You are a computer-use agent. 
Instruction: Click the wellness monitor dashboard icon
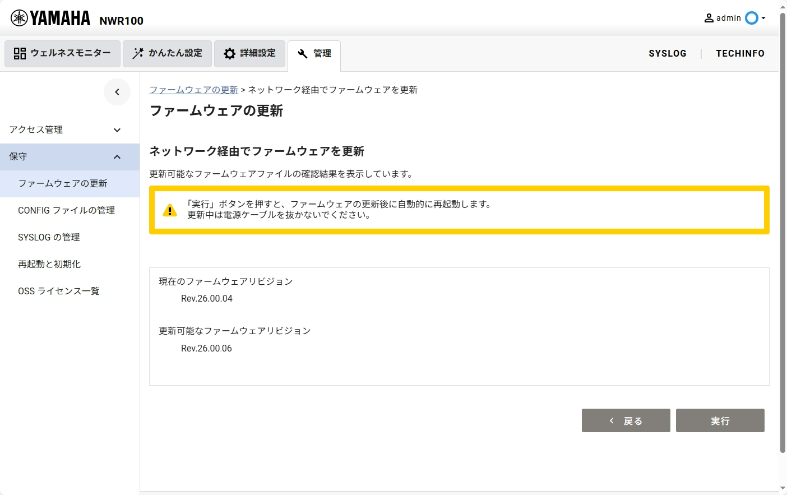[x=20, y=53]
